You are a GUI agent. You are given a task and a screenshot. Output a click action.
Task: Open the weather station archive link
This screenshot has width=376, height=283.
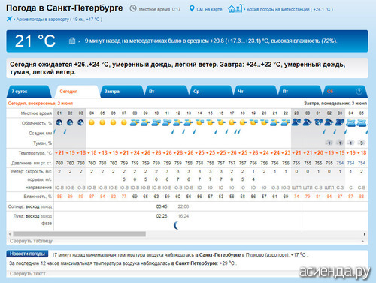[290, 9]
